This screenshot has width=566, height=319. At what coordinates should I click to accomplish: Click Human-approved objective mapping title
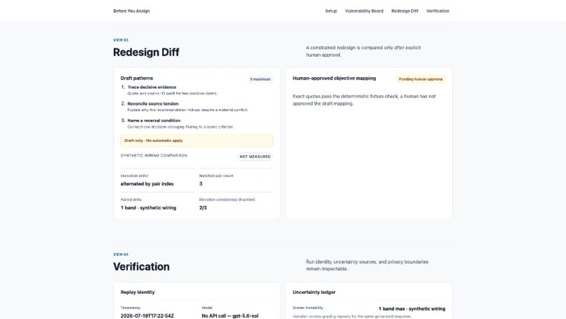tap(334, 79)
